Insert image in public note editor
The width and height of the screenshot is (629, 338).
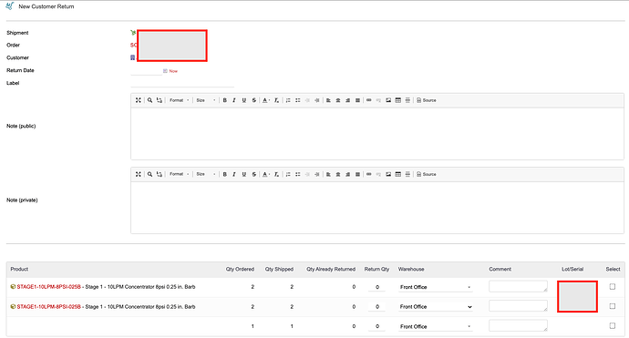pos(388,100)
